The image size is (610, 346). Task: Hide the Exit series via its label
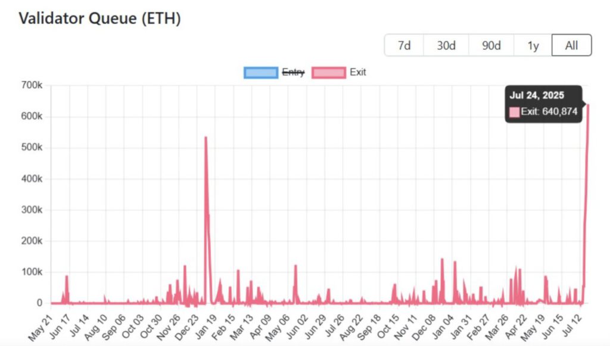coord(358,73)
